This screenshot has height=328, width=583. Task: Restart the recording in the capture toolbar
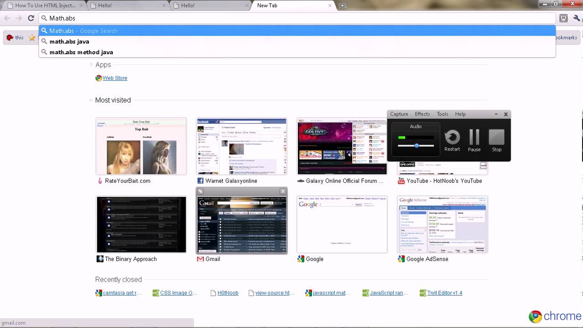pos(452,140)
